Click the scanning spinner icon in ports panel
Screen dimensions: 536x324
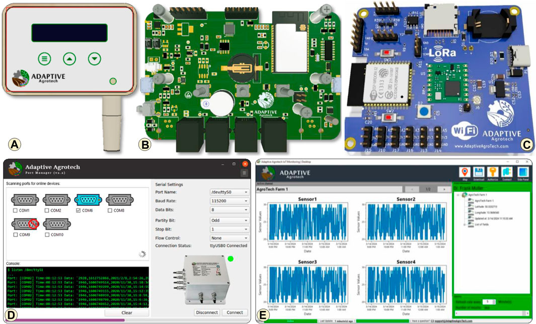[142, 254]
